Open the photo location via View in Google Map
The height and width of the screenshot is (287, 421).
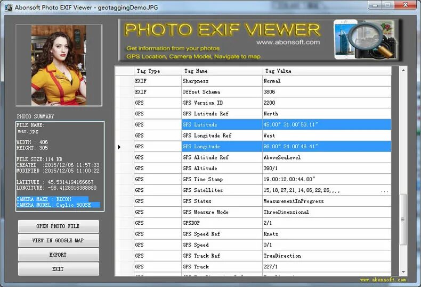[x=58, y=241]
